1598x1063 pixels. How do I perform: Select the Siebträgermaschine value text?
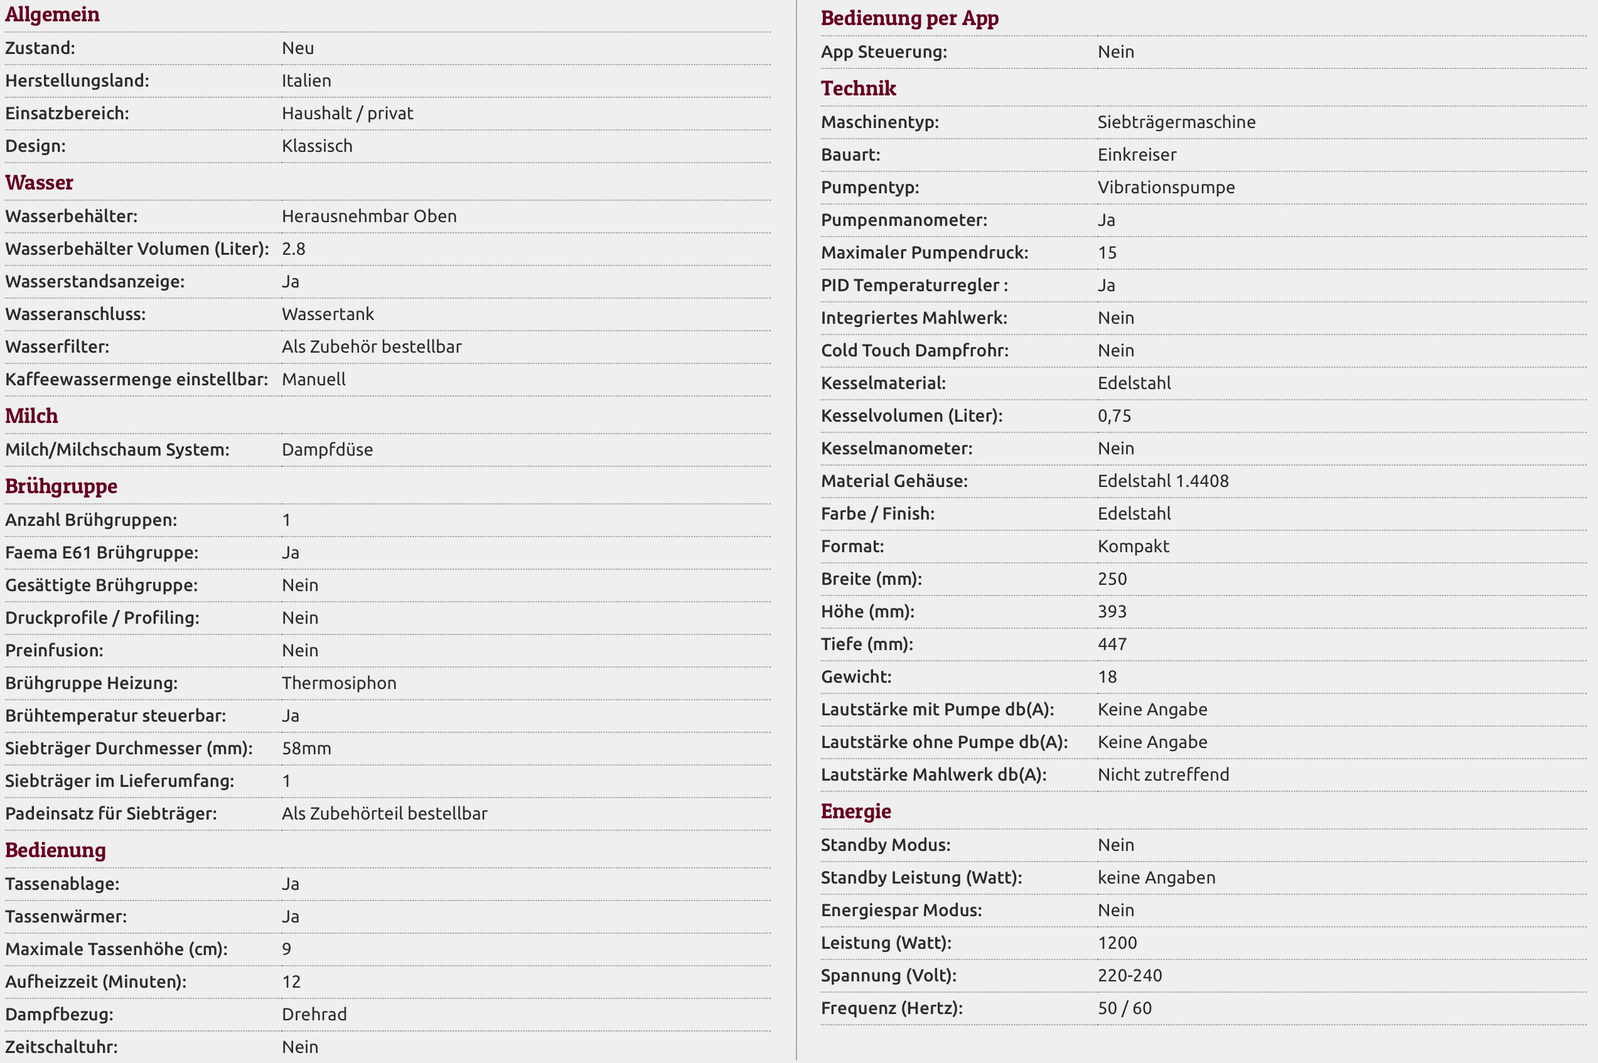coord(1176,122)
